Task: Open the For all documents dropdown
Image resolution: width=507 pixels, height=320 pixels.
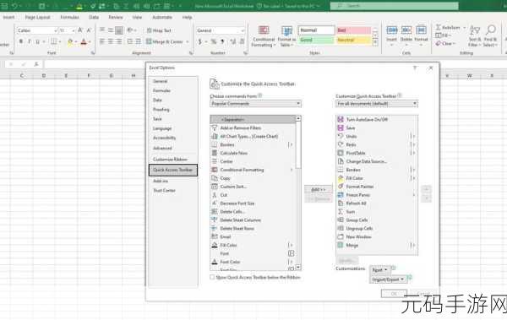Action: 377,104
